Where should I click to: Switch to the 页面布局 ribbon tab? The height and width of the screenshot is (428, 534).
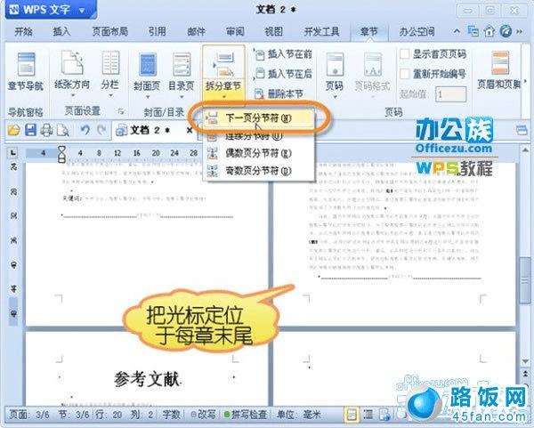110,32
